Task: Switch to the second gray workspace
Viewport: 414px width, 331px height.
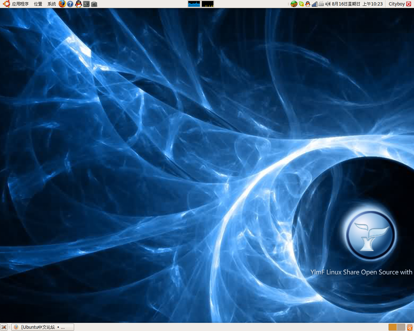Action: click(x=401, y=327)
